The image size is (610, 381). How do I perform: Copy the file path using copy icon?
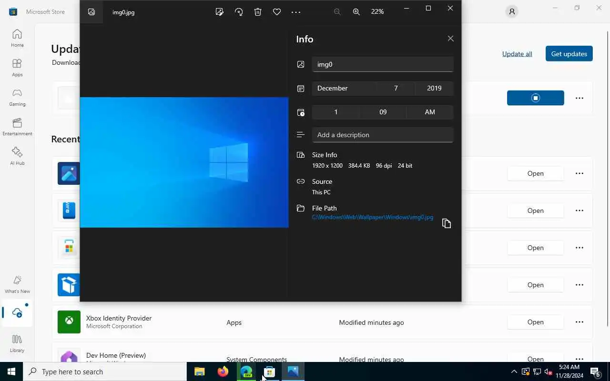pyautogui.click(x=447, y=223)
